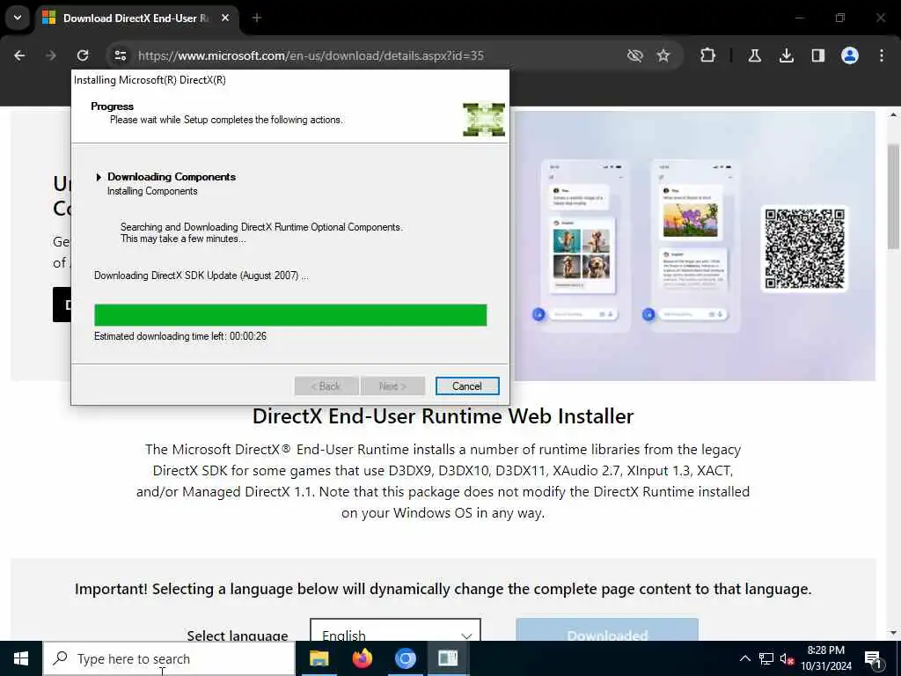Click the browser forward arrow
Viewport: 901px width, 676px height.
pyautogui.click(x=51, y=55)
